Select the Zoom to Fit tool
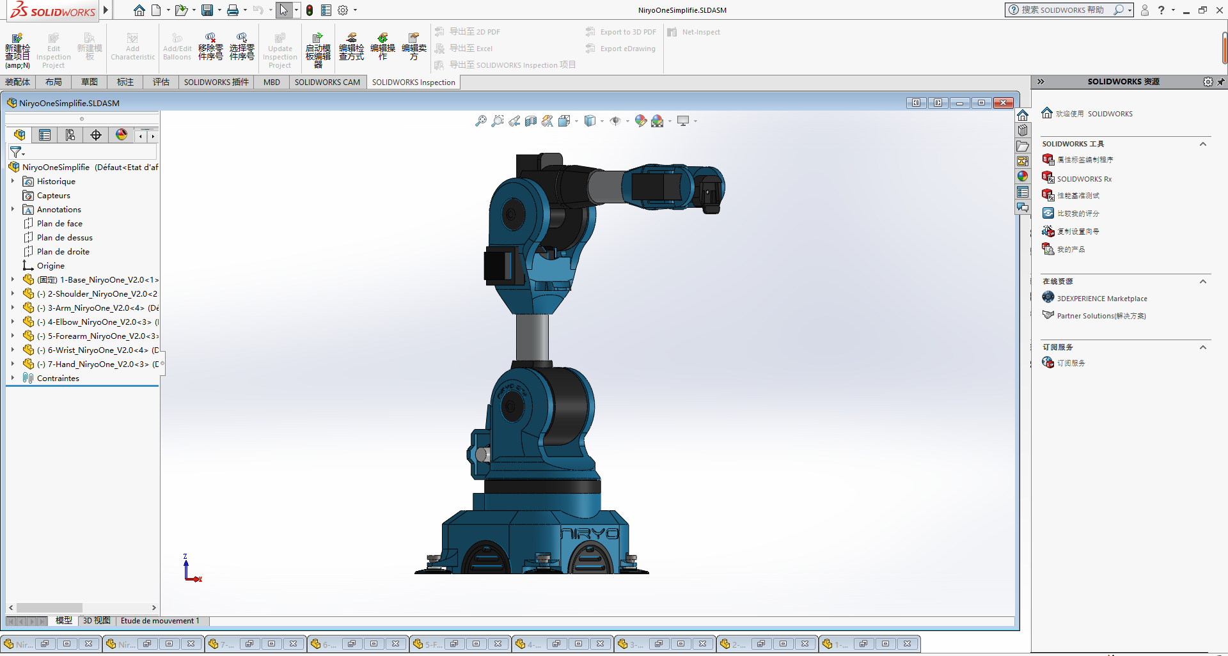The height and width of the screenshot is (656, 1228). tap(480, 121)
